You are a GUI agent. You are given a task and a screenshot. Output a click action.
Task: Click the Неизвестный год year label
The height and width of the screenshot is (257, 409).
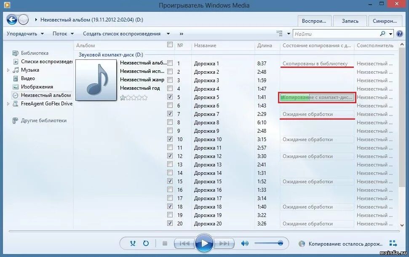click(x=140, y=88)
